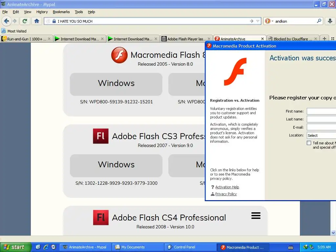Open the Windows start menu

tap(15, 247)
